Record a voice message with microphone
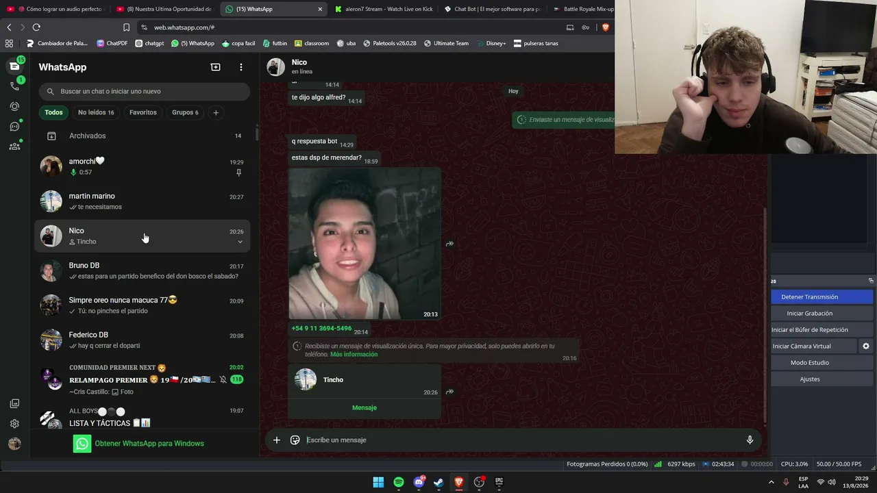 pos(750,440)
